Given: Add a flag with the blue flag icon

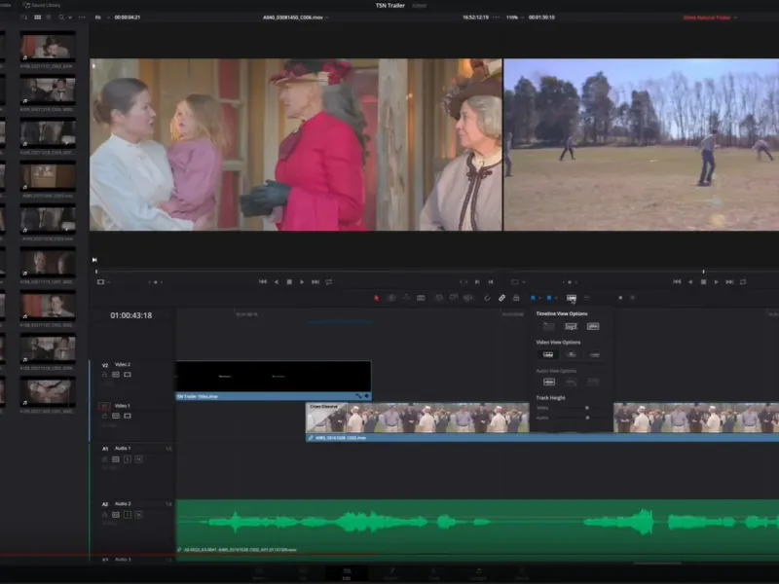Looking at the screenshot, I should point(533,298).
